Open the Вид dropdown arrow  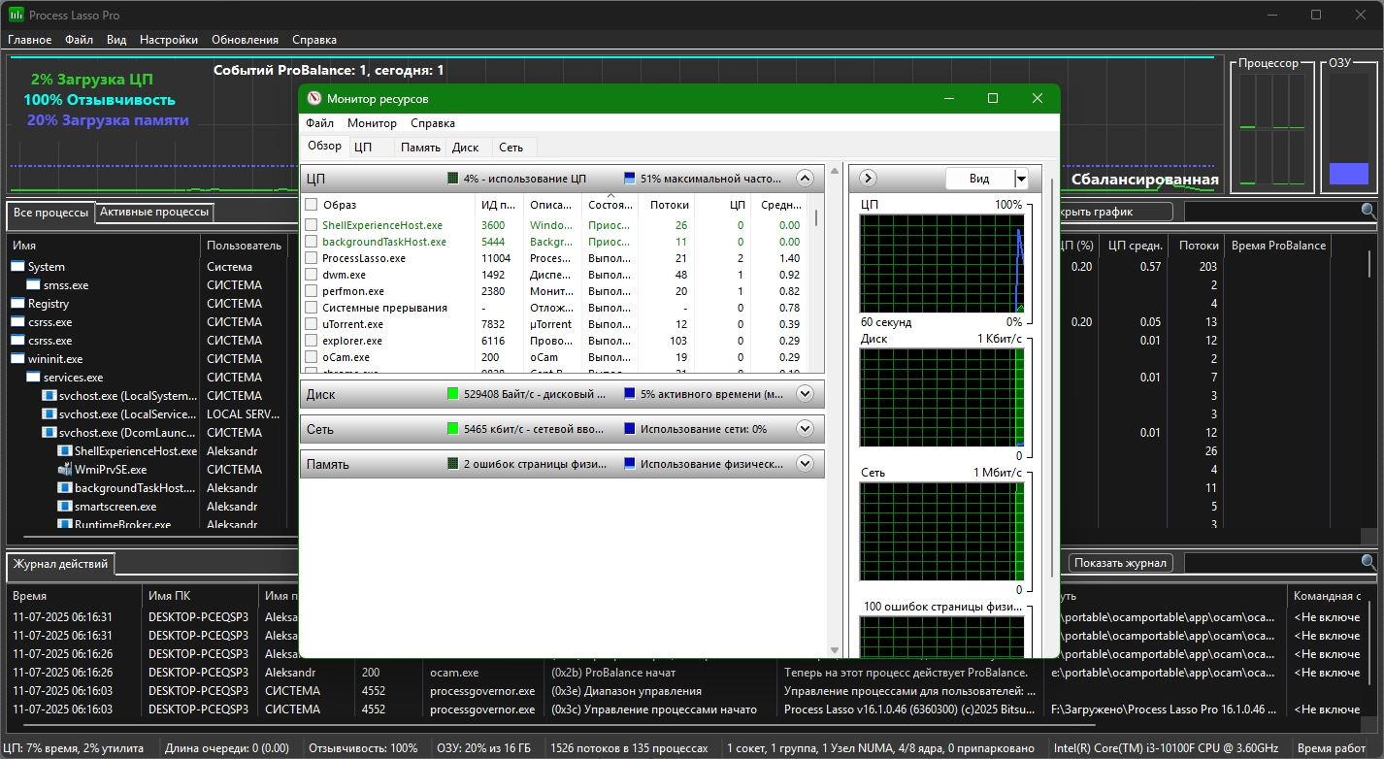click(1020, 179)
